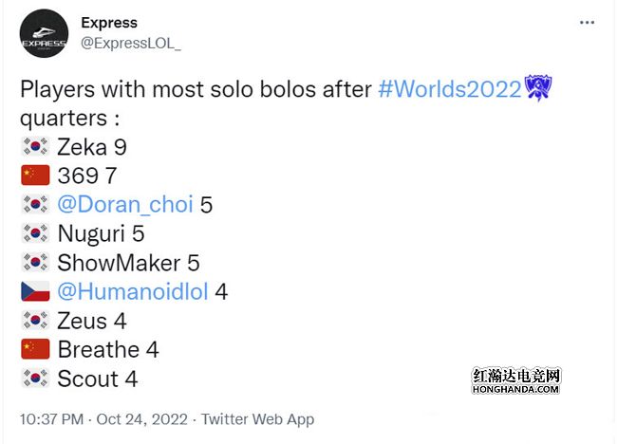Open the @Doran_choi mention link
Screen dimensions: 617x444
125,205
